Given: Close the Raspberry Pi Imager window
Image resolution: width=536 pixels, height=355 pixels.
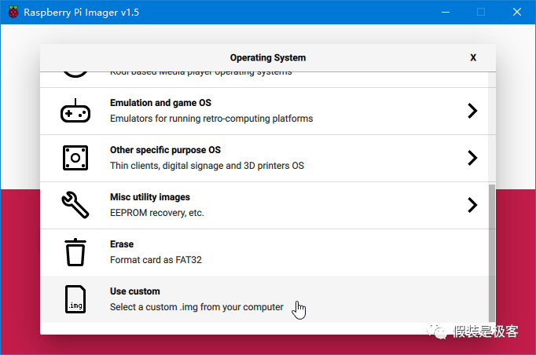Looking at the screenshot, I should point(517,12).
